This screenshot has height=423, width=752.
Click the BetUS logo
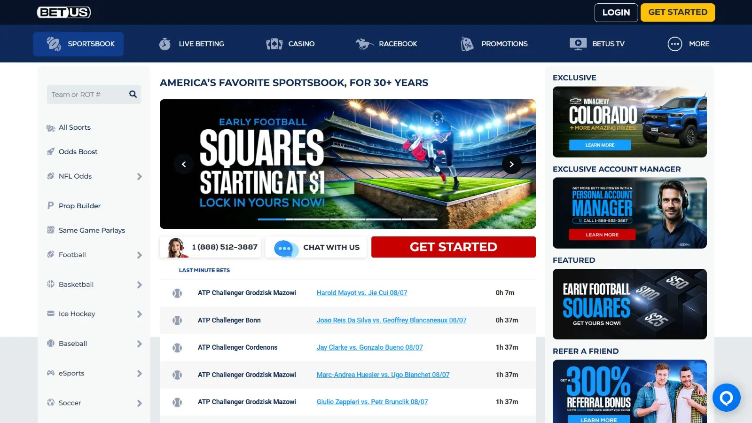pos(64,12)
